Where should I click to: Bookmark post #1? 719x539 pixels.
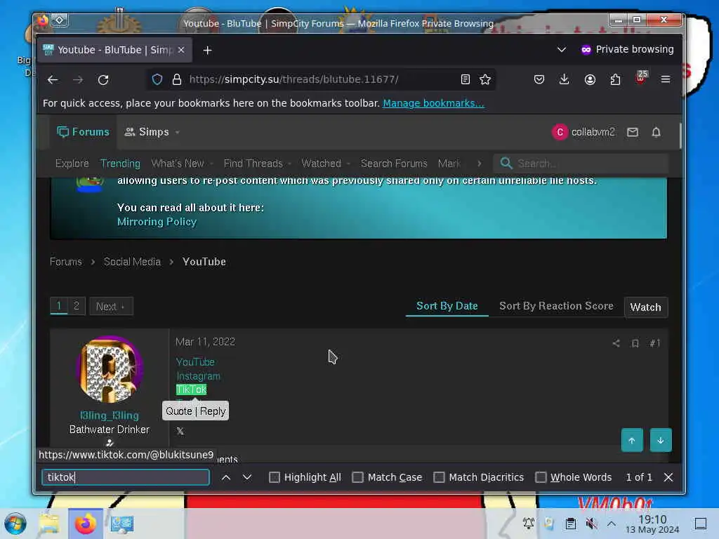(635, 342)
